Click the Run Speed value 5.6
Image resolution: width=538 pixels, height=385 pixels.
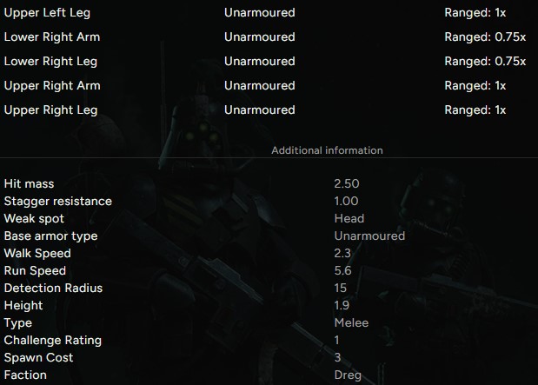click(342, 271)
